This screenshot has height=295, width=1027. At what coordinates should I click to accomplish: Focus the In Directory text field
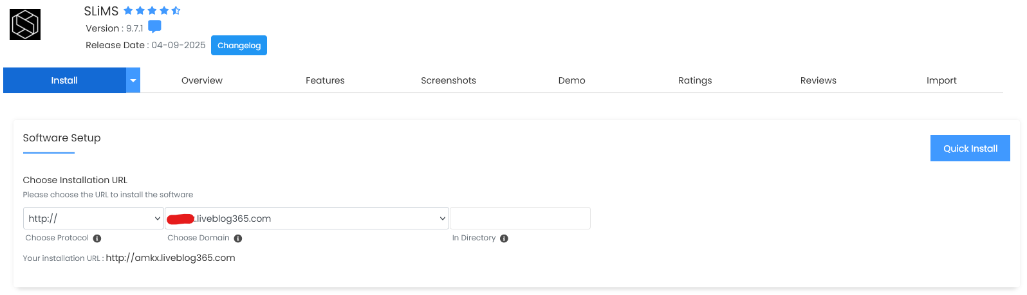(x=520, y=219)
